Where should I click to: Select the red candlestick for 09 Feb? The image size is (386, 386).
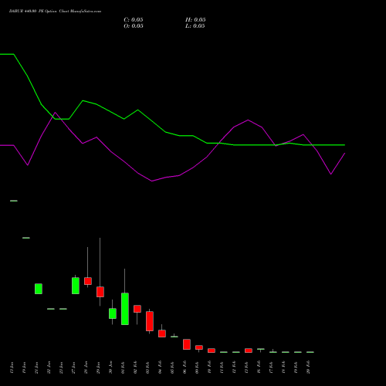(199, 347)
